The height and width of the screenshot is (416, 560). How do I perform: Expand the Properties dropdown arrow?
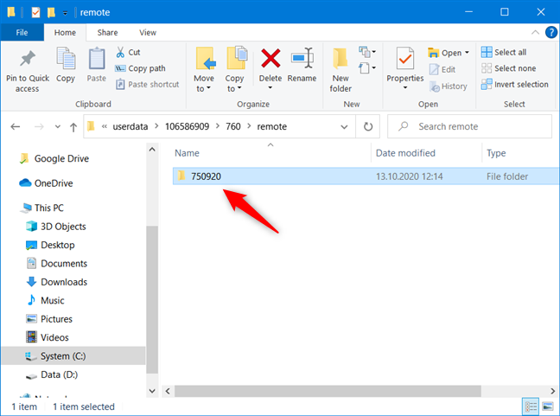tap(405, 87)
